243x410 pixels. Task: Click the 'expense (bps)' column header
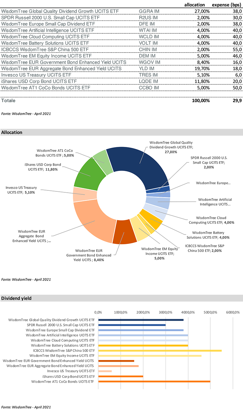[x=227, y=5]
